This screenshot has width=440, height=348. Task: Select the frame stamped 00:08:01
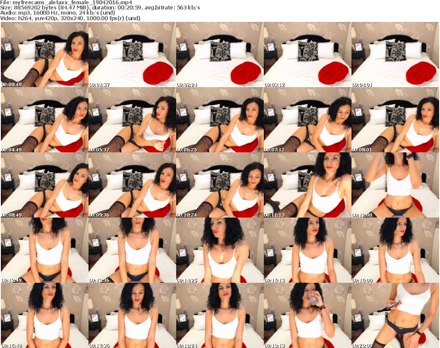[x=395, y=120]
